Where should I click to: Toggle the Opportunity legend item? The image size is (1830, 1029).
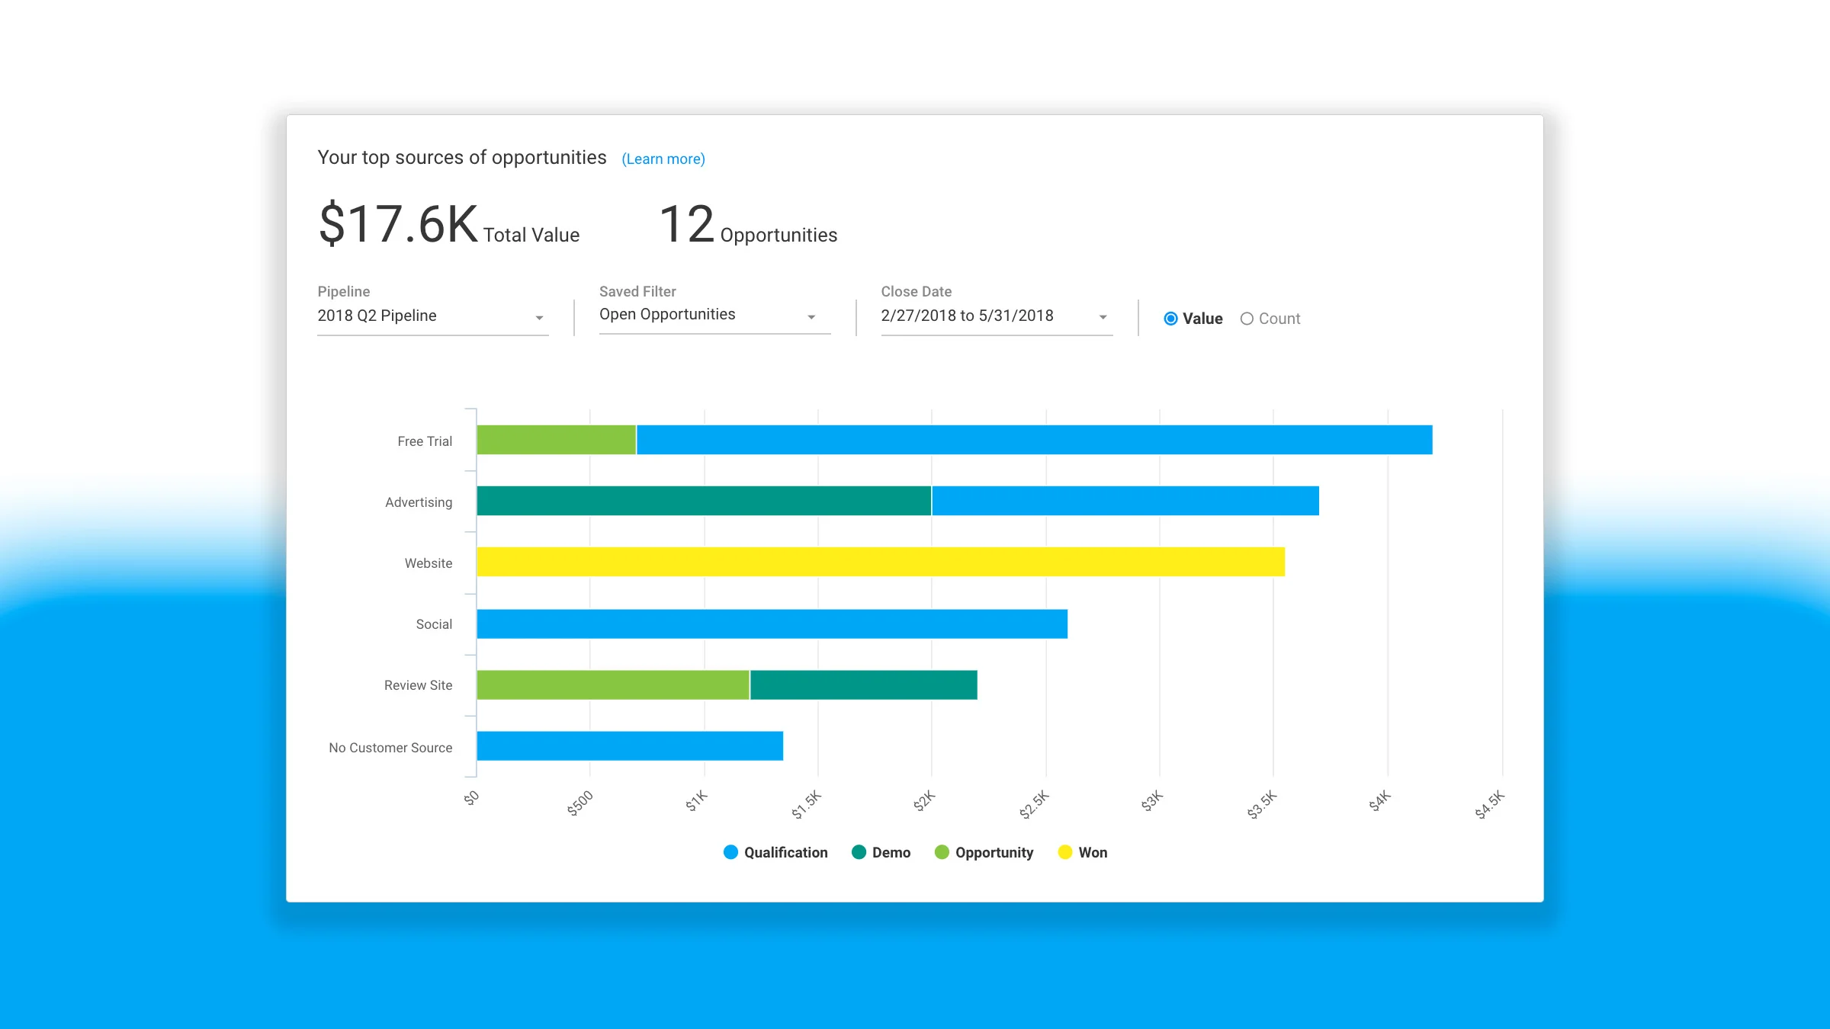pyautogui.click(x=984, y=852)
